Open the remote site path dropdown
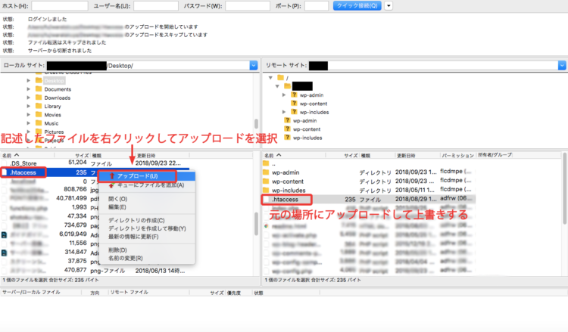Viewport: 568px width, 332px height. coord(560,66)
